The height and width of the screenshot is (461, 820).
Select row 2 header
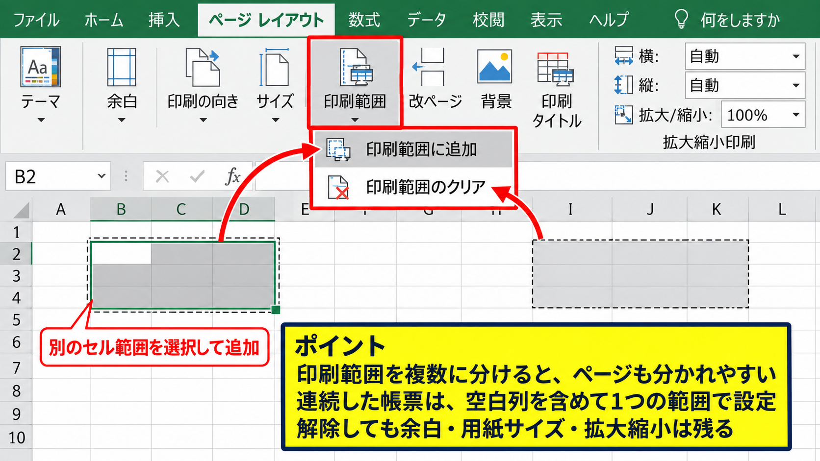(16, 254)
